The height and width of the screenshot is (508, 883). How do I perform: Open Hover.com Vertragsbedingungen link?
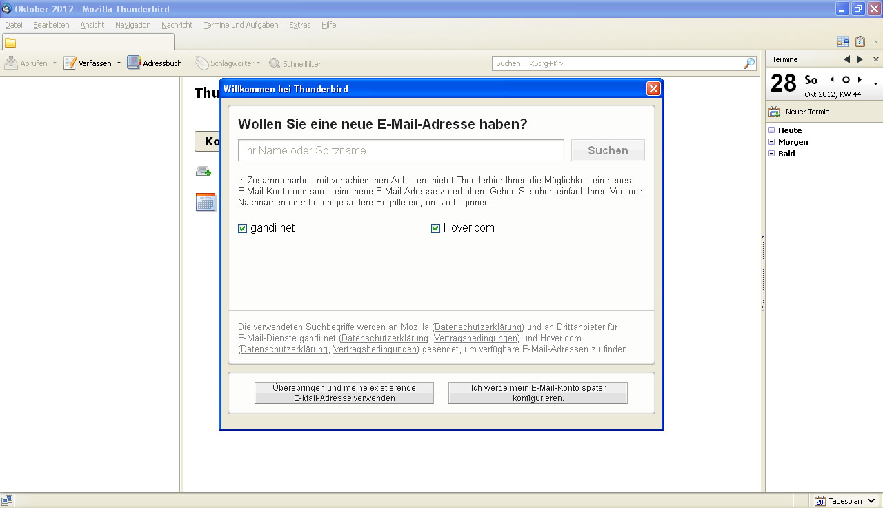375,349
